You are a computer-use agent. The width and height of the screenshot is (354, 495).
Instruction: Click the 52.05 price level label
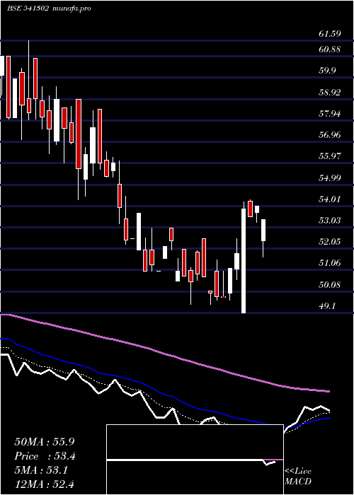330,242
